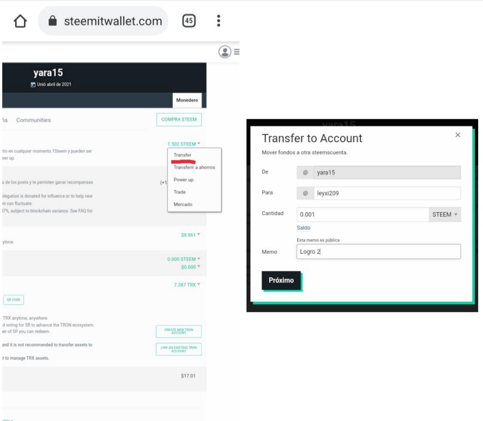This screenshot has width=483, height=421.
Task: Click LINK AN EXISTING TRON ACCOUNT button
Action: (x=179, y=349)
